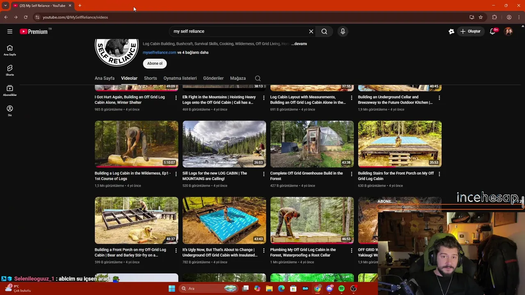The image size is (525, 295).
Task: Switch to the channel Shorts tab
Action: 150,78
